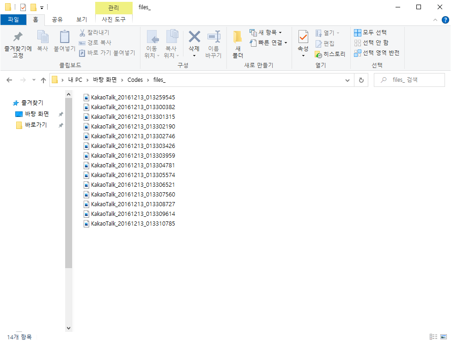Navigate to Codes in breadcrumb
Viewport: 451px width, 343px height.
point(135,80)
